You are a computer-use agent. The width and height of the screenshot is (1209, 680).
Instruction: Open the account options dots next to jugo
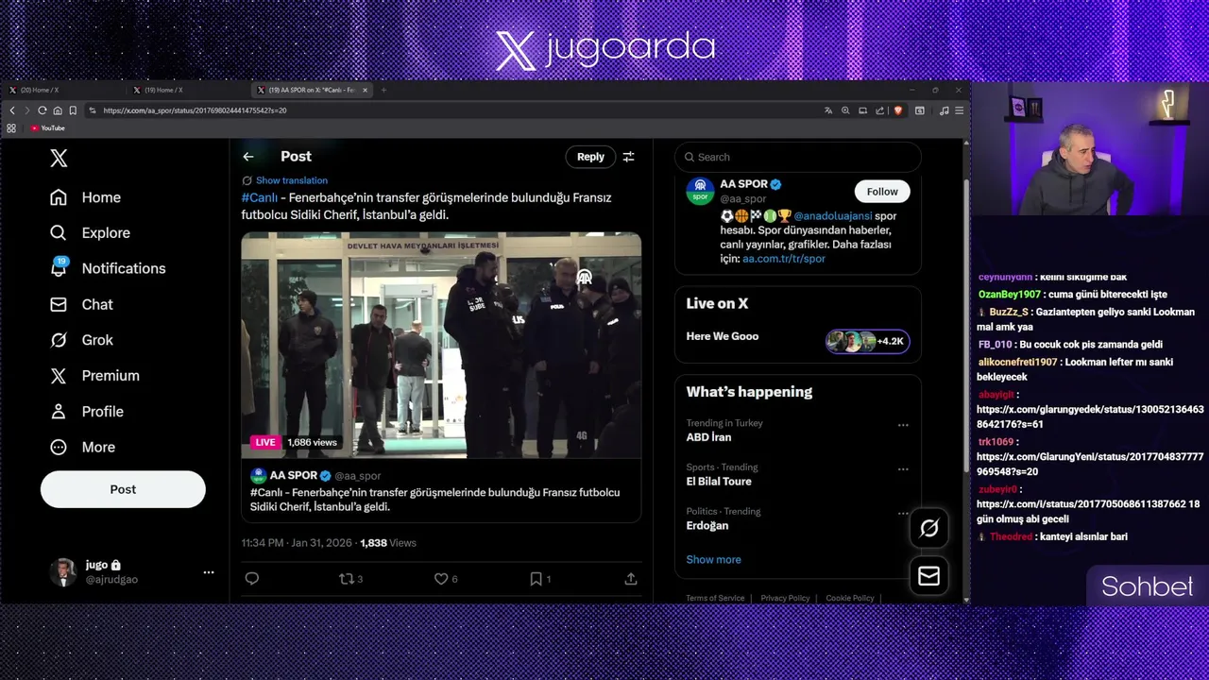(209, 572)
